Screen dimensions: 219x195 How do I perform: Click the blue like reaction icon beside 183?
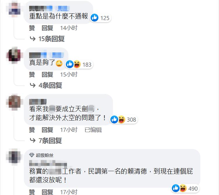tap(70, 64)
